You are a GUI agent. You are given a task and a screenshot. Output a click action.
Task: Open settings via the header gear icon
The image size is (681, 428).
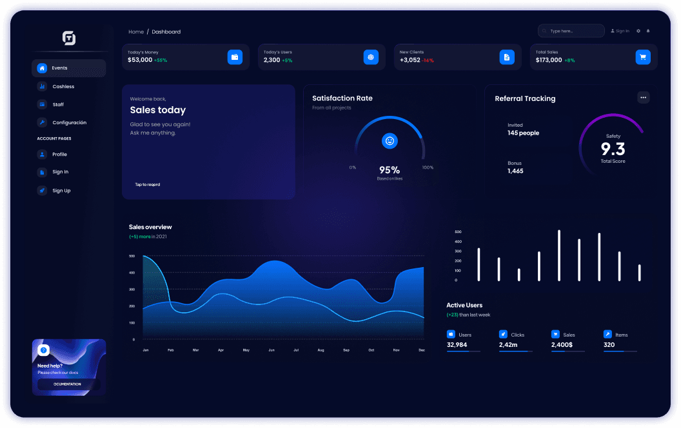[638, 31]
